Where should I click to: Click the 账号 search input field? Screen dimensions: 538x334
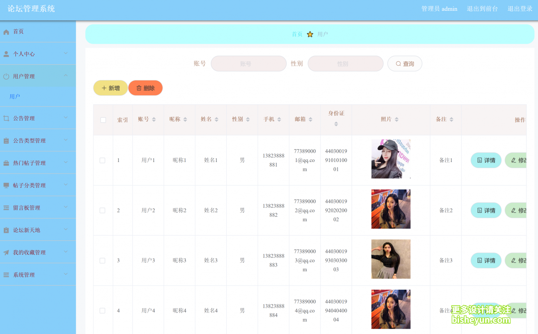(248, 63)
